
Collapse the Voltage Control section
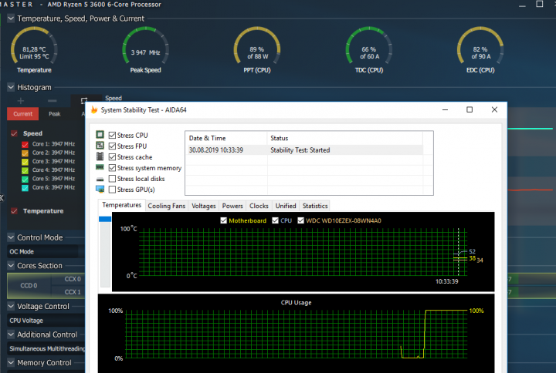[11, 306]
